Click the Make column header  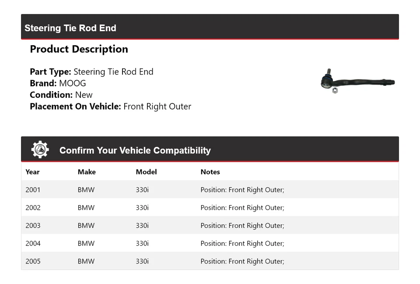click(87, 172)
